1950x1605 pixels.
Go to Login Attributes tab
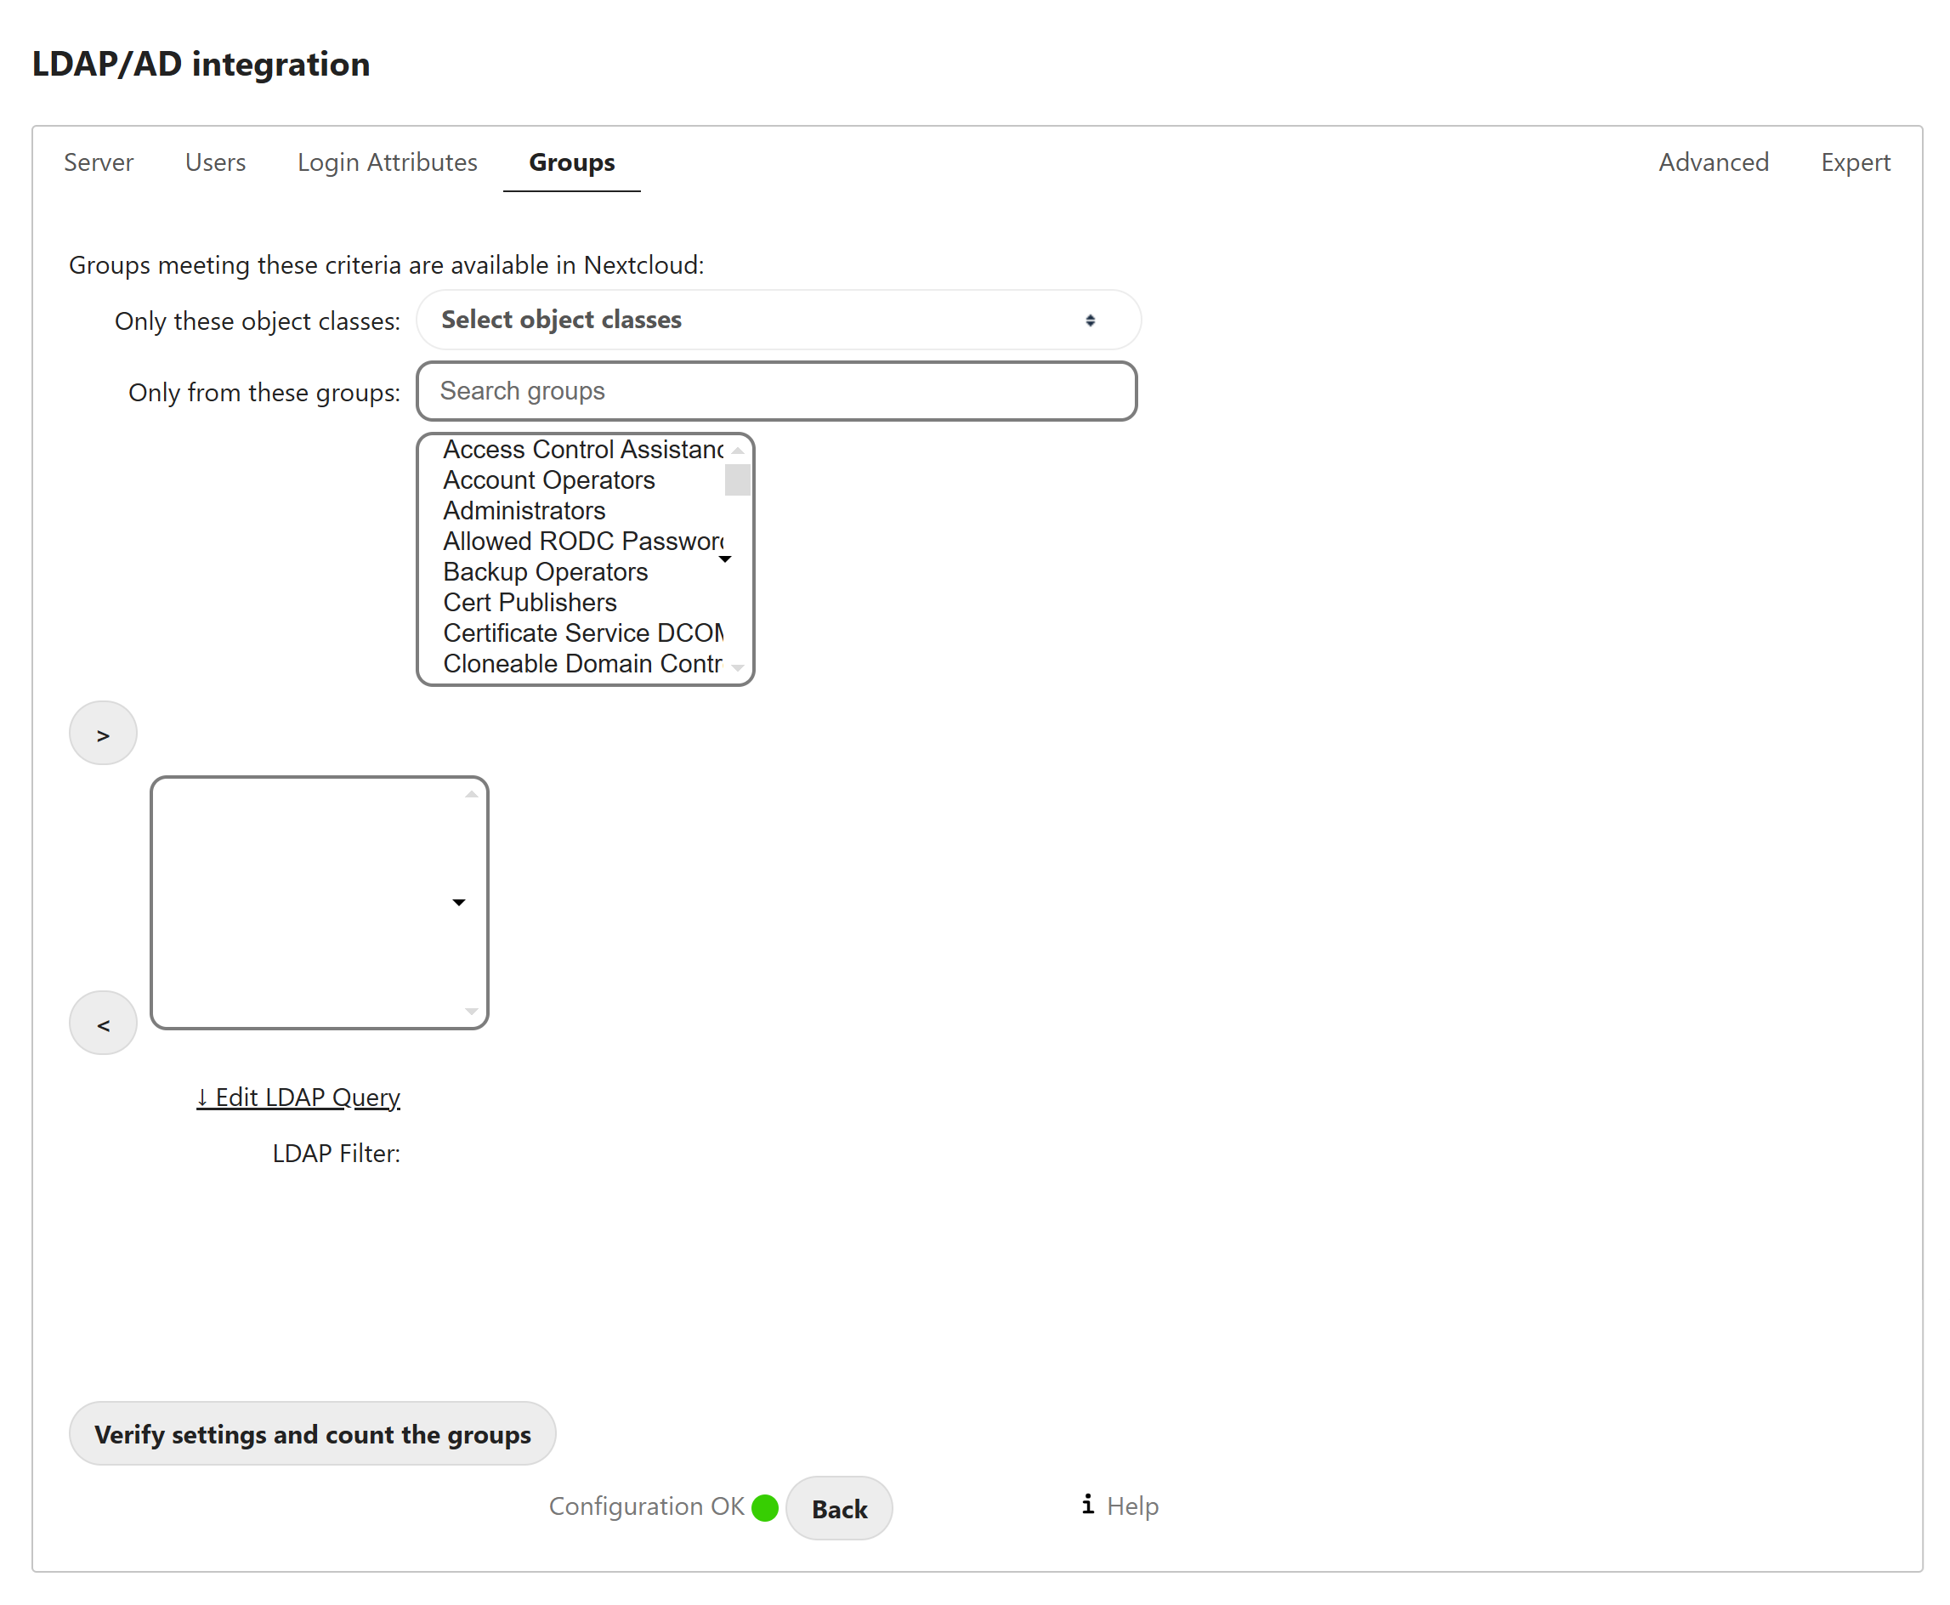[x=387, y=162]
